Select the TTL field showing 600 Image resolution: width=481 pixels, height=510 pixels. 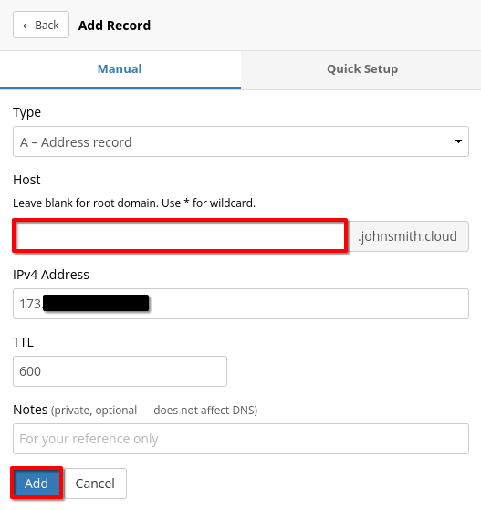[x=120, y=371]
